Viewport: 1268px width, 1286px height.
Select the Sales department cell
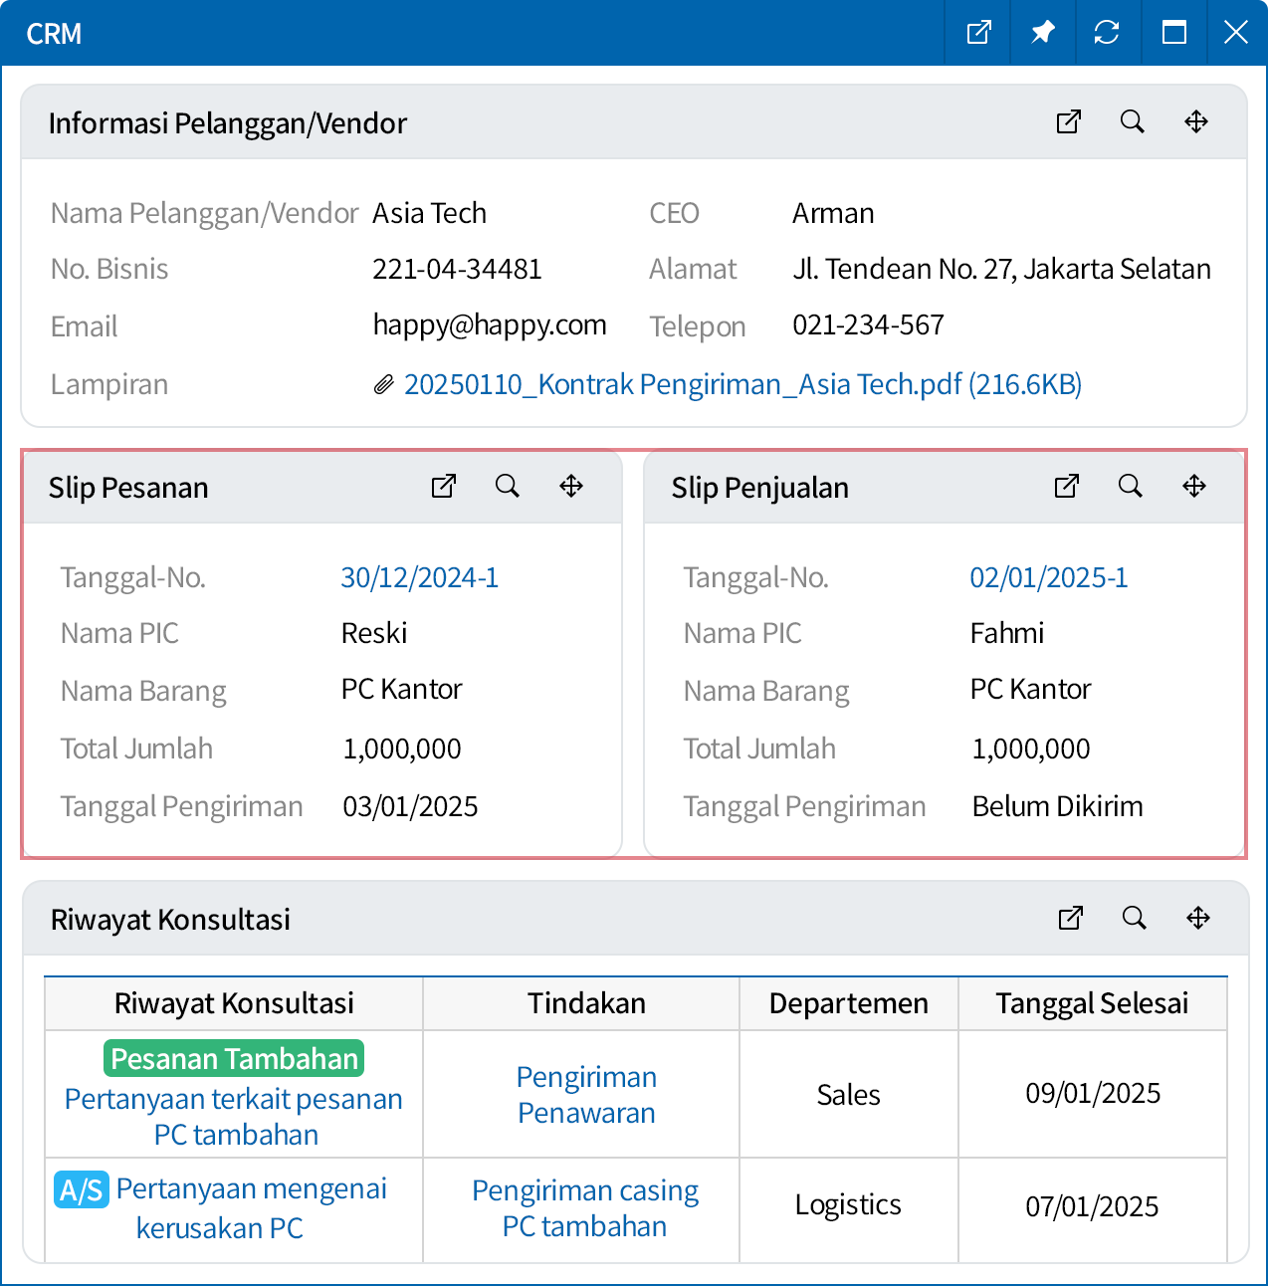pyautogui.click(x=849, y=1095)
